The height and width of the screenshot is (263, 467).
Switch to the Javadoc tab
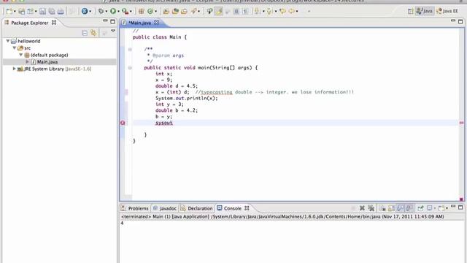(x=165, y=208)
